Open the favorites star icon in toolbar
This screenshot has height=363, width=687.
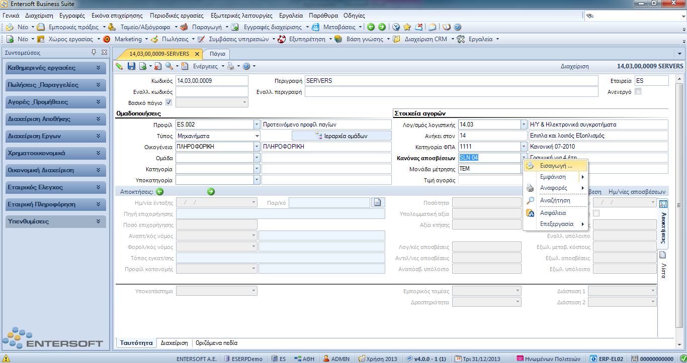tap(407, 27)
